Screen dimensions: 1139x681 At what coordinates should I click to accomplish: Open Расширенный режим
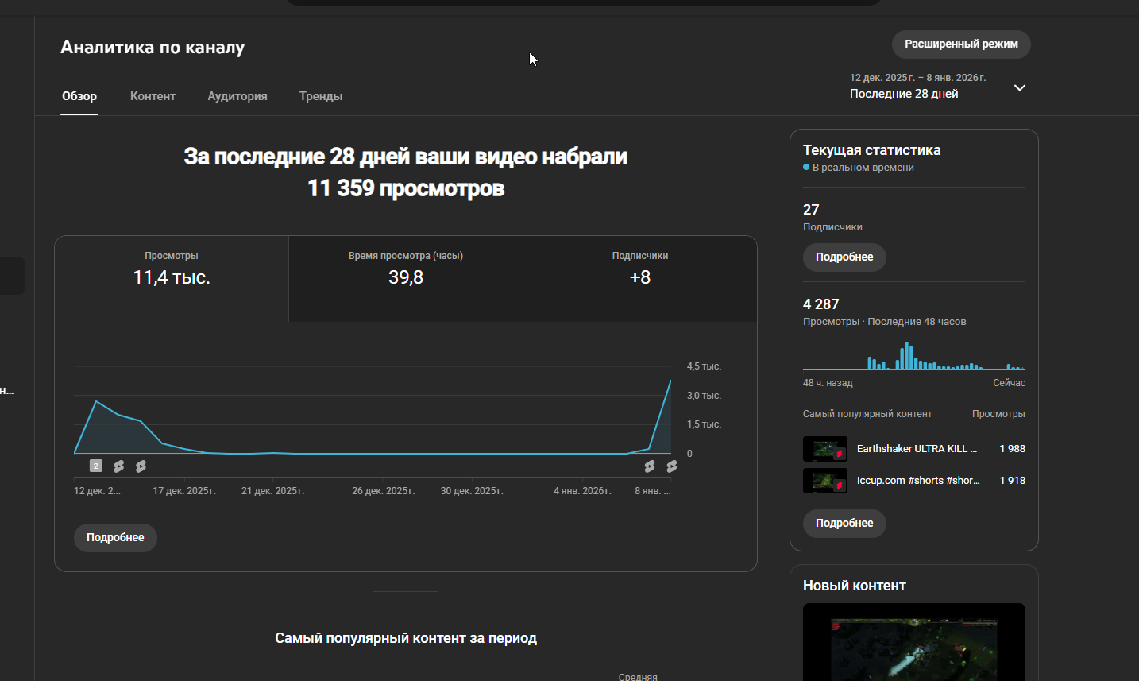961,44
